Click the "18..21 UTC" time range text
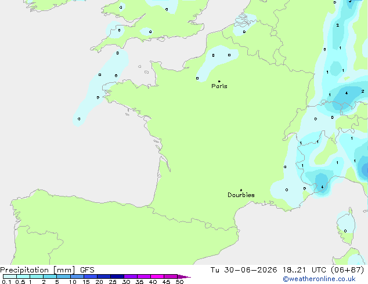The image size is (368, 284). point(304,270)
